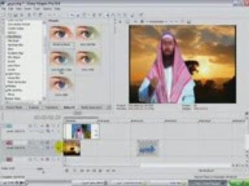Select the sunset clip on track 2

tap(72, 148)
